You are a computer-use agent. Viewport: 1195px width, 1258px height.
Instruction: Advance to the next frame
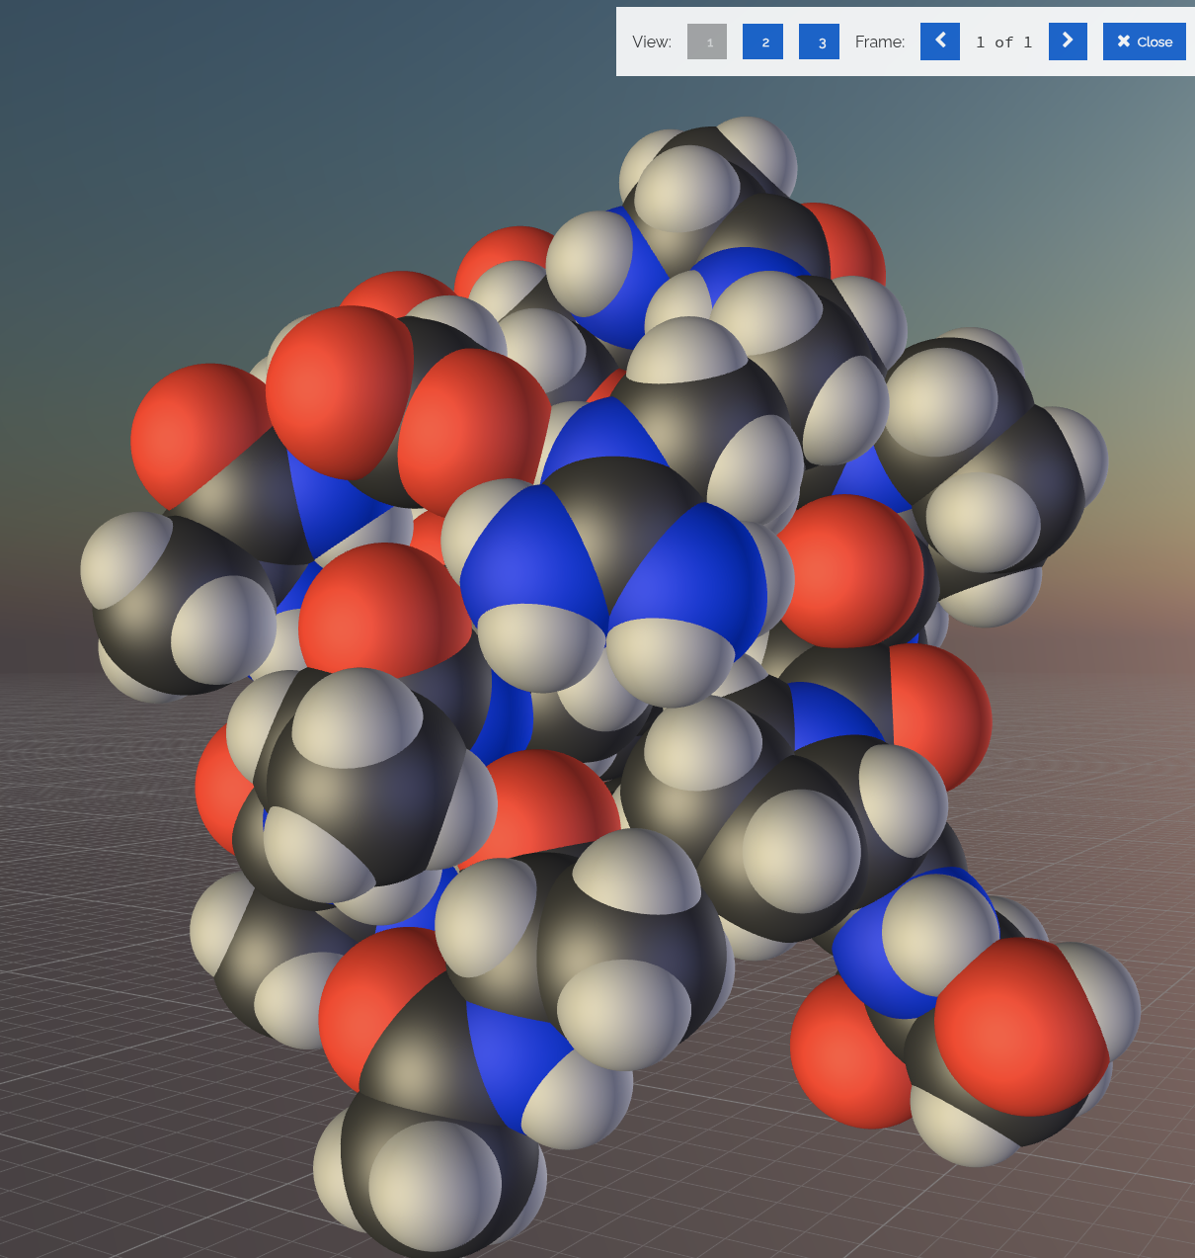click(x=1068, y=42)
